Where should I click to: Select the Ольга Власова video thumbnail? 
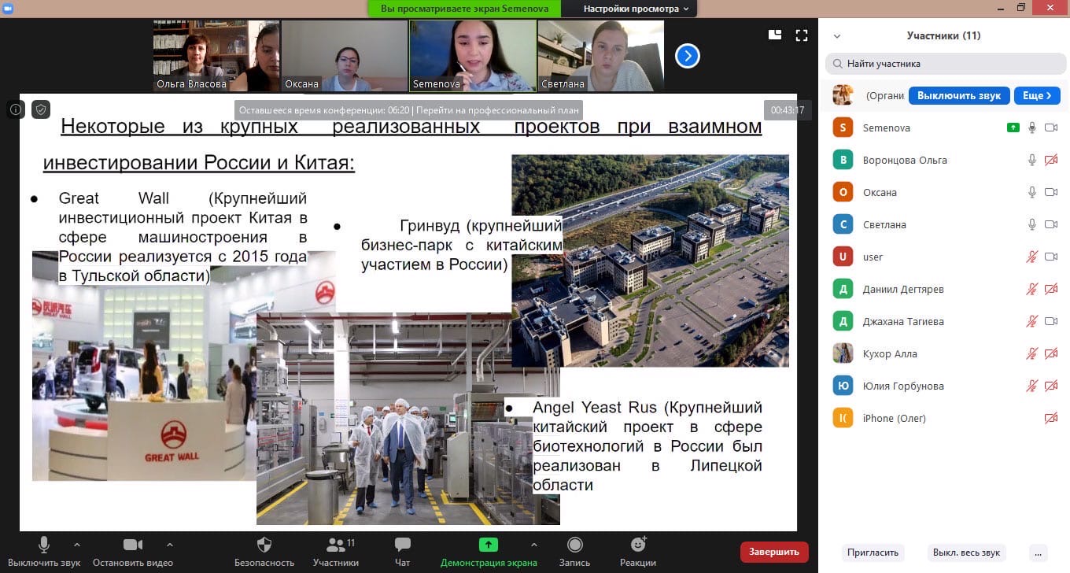click(216, 56)
